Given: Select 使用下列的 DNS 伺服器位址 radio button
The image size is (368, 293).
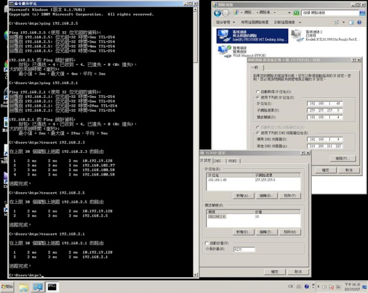Looking at the screenshot, I should 258,133.
